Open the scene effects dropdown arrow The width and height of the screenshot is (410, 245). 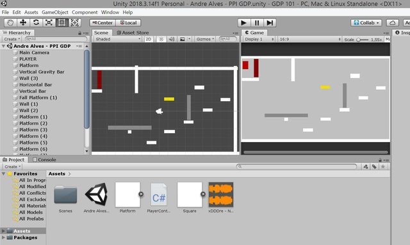coord(189,39)
